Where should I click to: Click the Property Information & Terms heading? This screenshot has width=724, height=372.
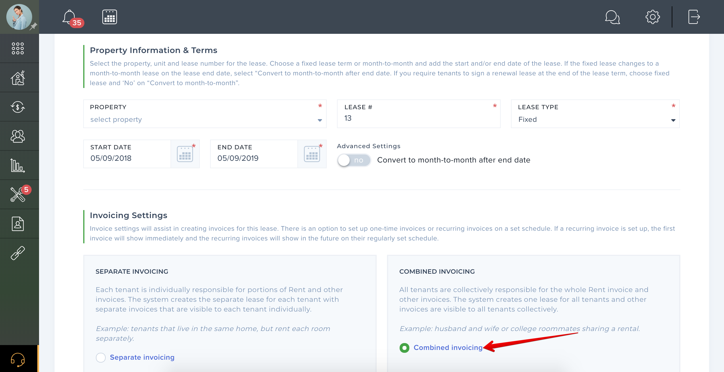tap(154, 50)
